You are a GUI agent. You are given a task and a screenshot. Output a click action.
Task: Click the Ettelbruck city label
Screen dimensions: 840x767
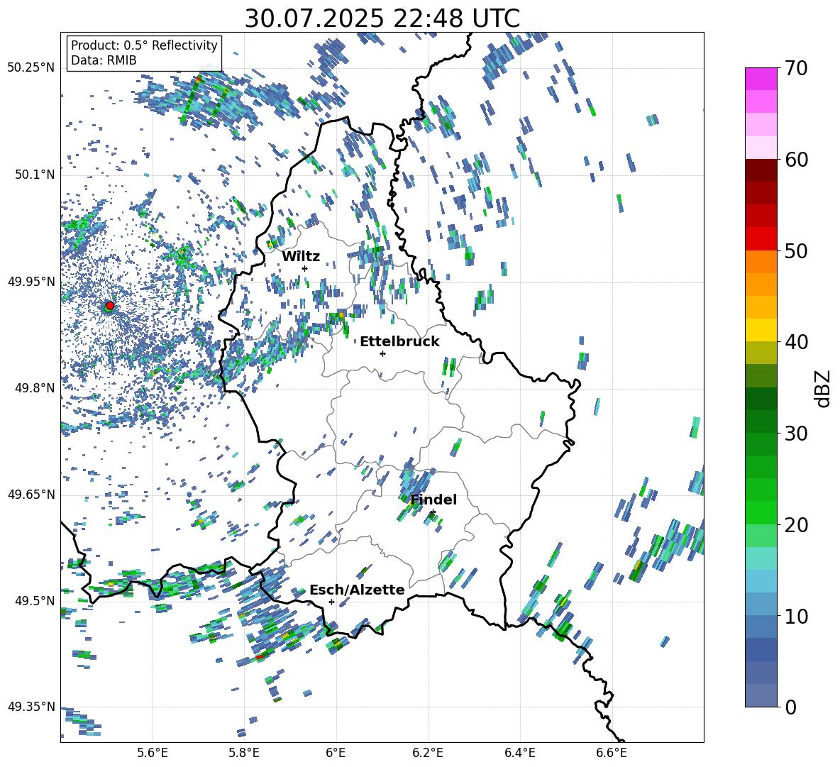tap(399, 341)
